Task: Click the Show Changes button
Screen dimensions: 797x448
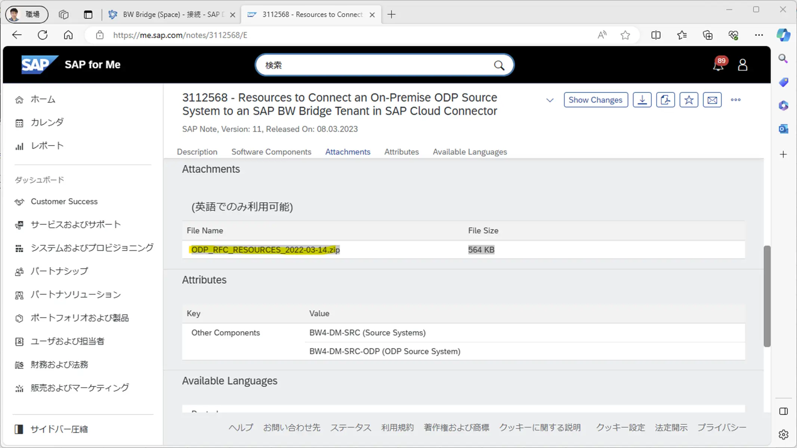Action: tap(596, 100)
